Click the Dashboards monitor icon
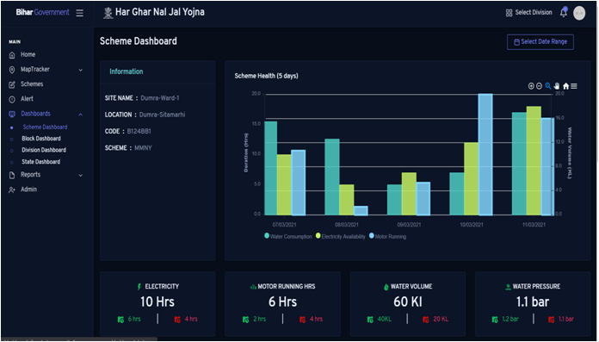Screen dimensions: 599x342 click(12, 114)
